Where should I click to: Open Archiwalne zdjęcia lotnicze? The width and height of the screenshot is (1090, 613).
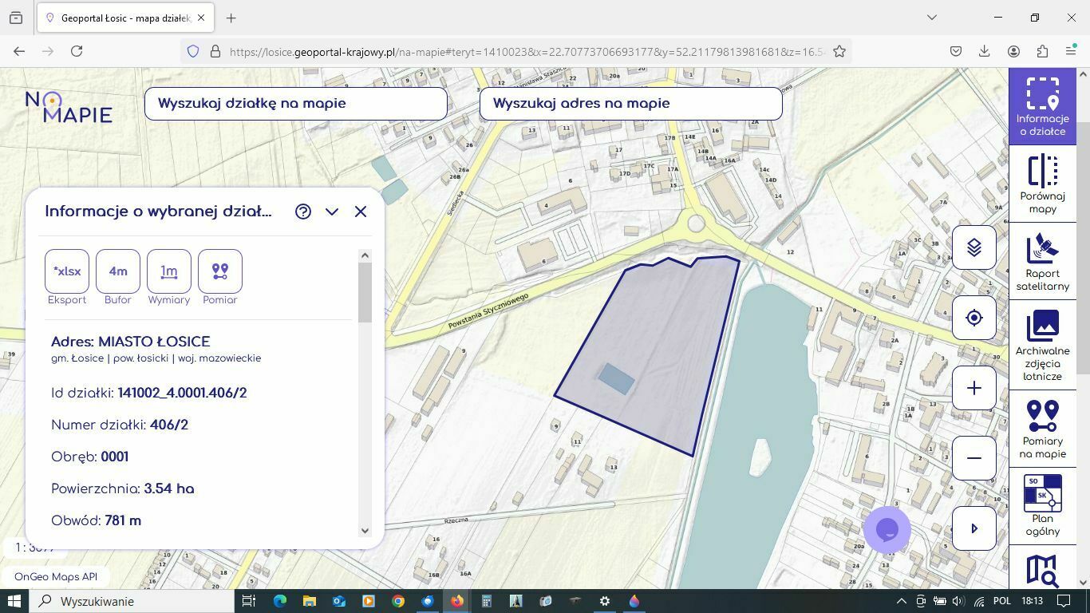pyautogui.click(x=1042, y=345)
